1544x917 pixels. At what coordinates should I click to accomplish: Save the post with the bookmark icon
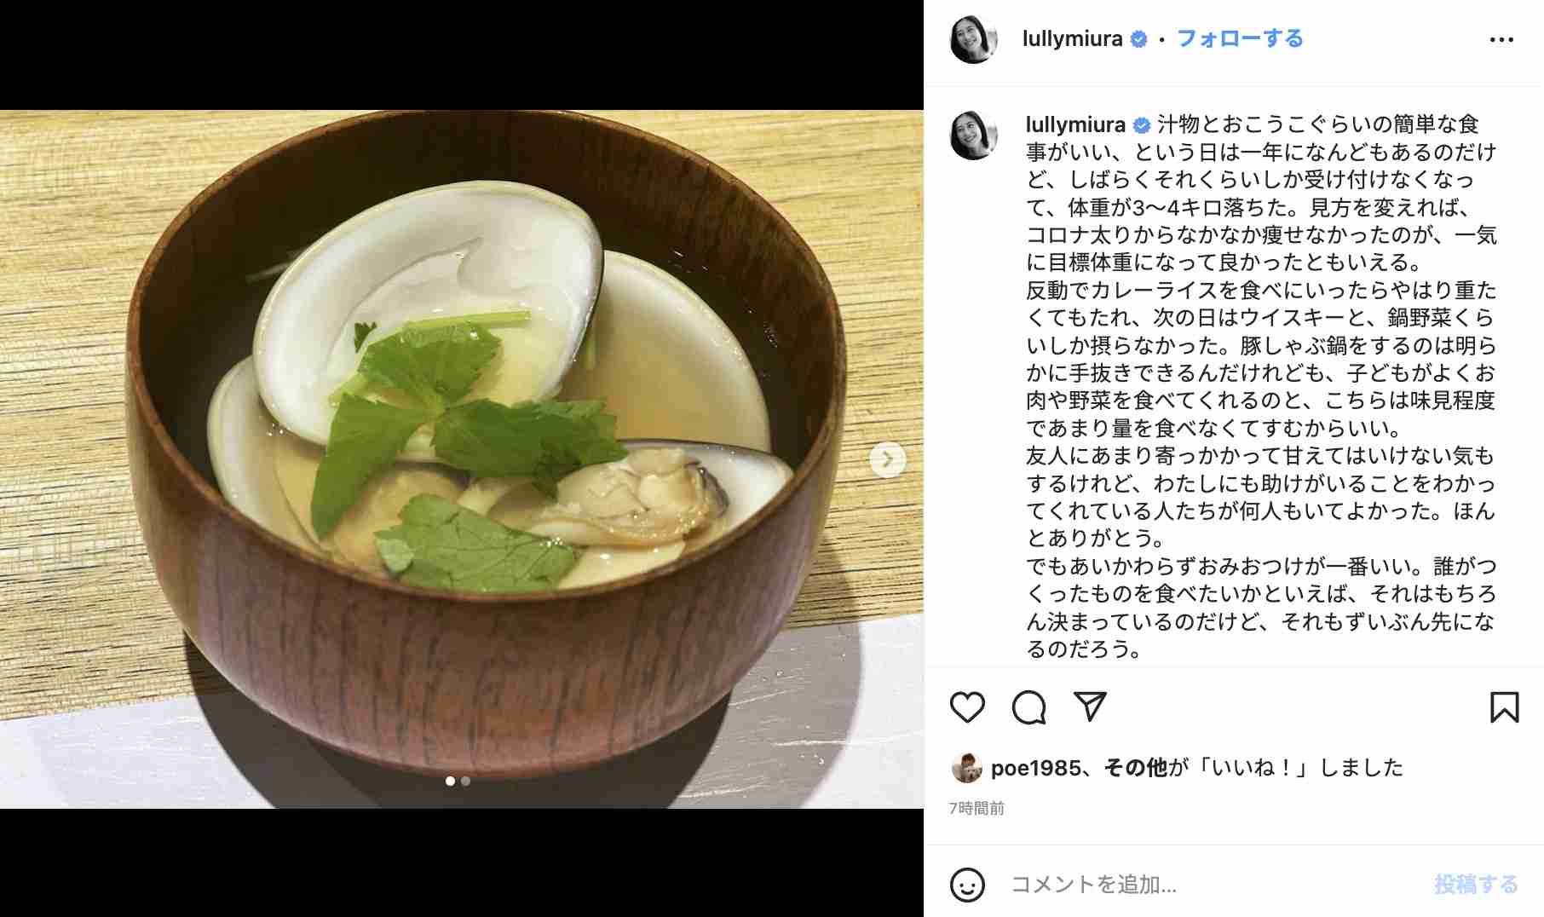(x=1504, y=707)
